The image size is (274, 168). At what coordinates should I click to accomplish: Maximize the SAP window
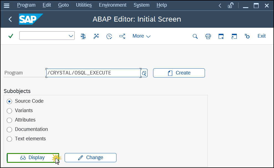(x=256, y=6)
